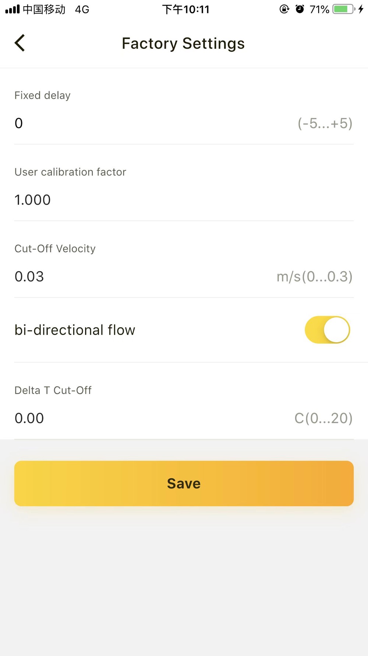The height and width of the screenshot is (656, 368).
Task: Toggle the bi-directional flow switch
Action: point(327,330)
